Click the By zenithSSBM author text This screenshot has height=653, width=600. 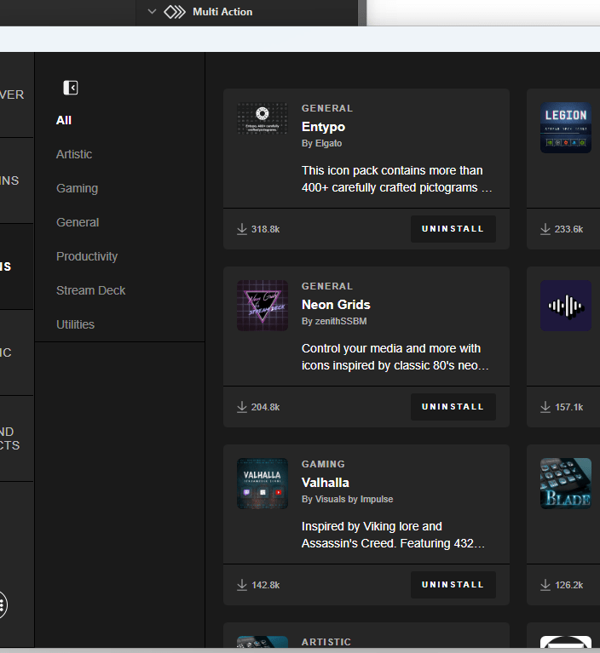tap(334, 321)
